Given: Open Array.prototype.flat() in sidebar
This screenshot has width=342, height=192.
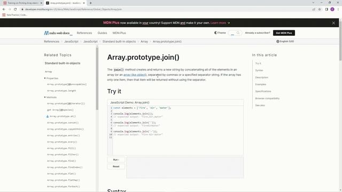Looking at the screenshot, I should point(61,174).
